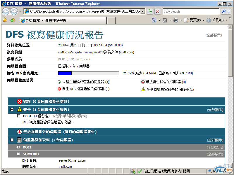Image resolution: width=234 pixels, height=175 pixels.
Task: Click 全部顯示 on the SERVER01 row
Action: point(215,154)
